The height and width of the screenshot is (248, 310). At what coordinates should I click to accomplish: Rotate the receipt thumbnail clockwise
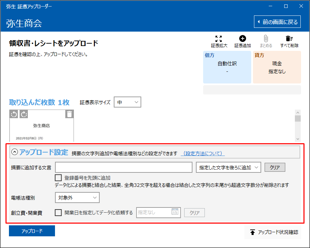pyautogui.click(x=24, y=114)
